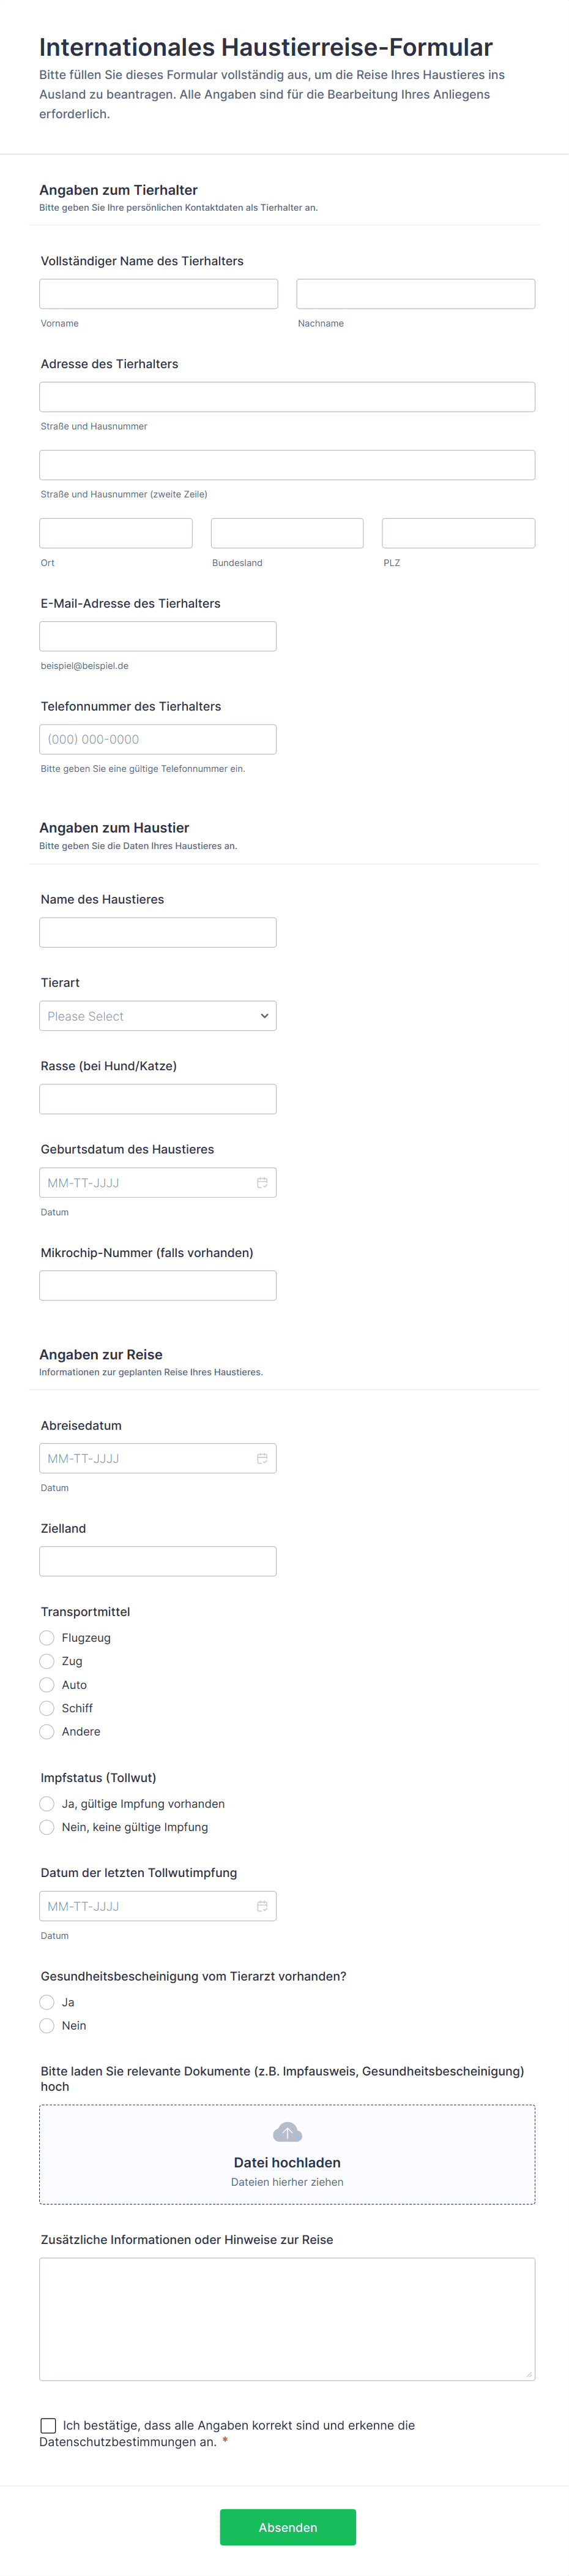Select Nein for Gesundheitsbescheinigung
The image size is (569, 2576).
point(47,2025)
